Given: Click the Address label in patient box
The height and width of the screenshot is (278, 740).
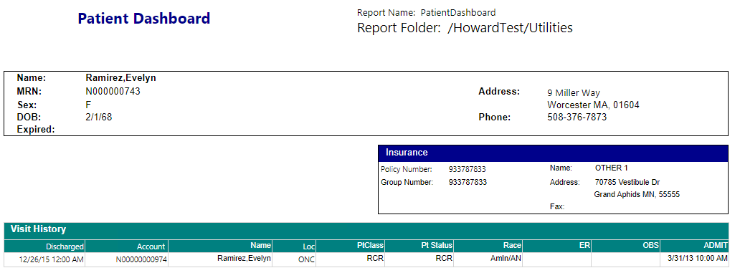Looking at the screenshot, I should point(499,92).
